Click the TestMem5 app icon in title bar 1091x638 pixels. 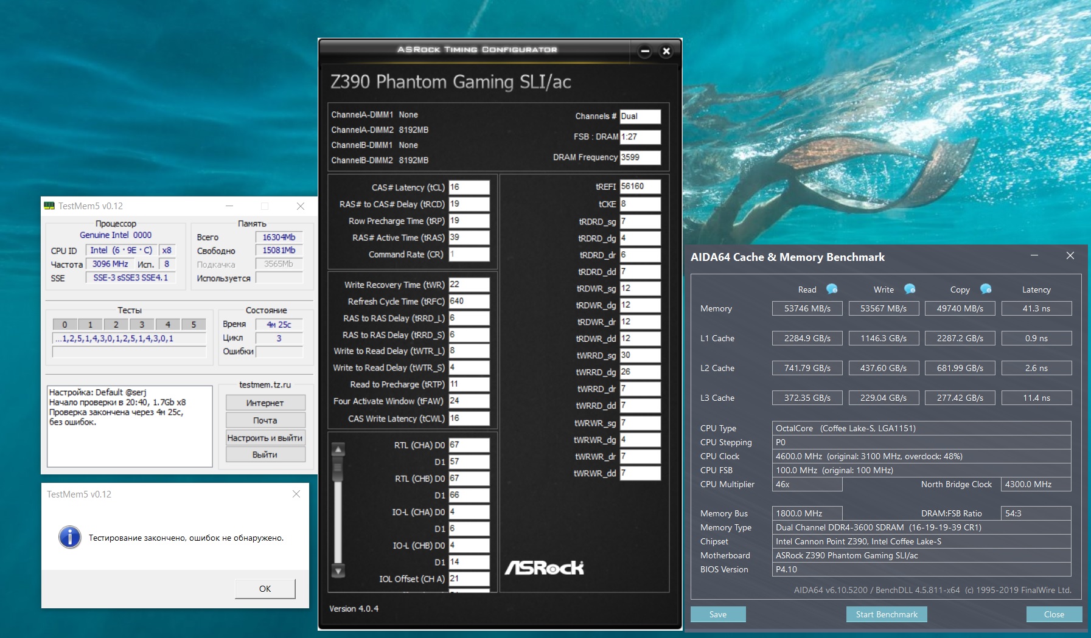(x=49, y=206)
